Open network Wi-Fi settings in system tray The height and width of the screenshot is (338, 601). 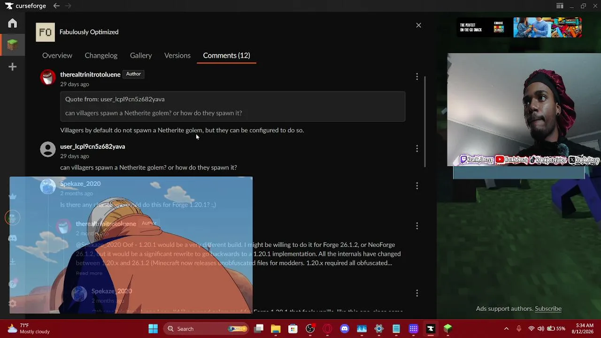[531, 329]
